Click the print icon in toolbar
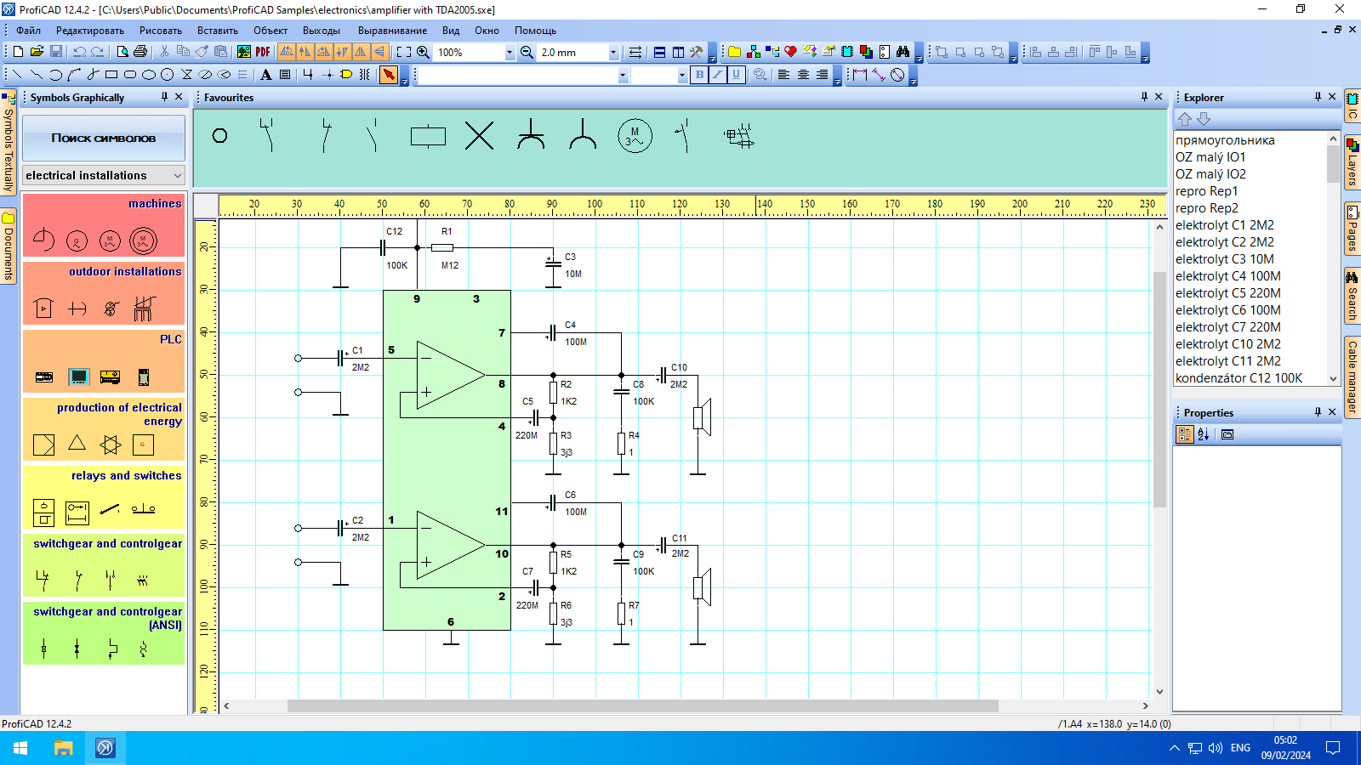This screenshot has height=765, width=1361. click(140, 52)
